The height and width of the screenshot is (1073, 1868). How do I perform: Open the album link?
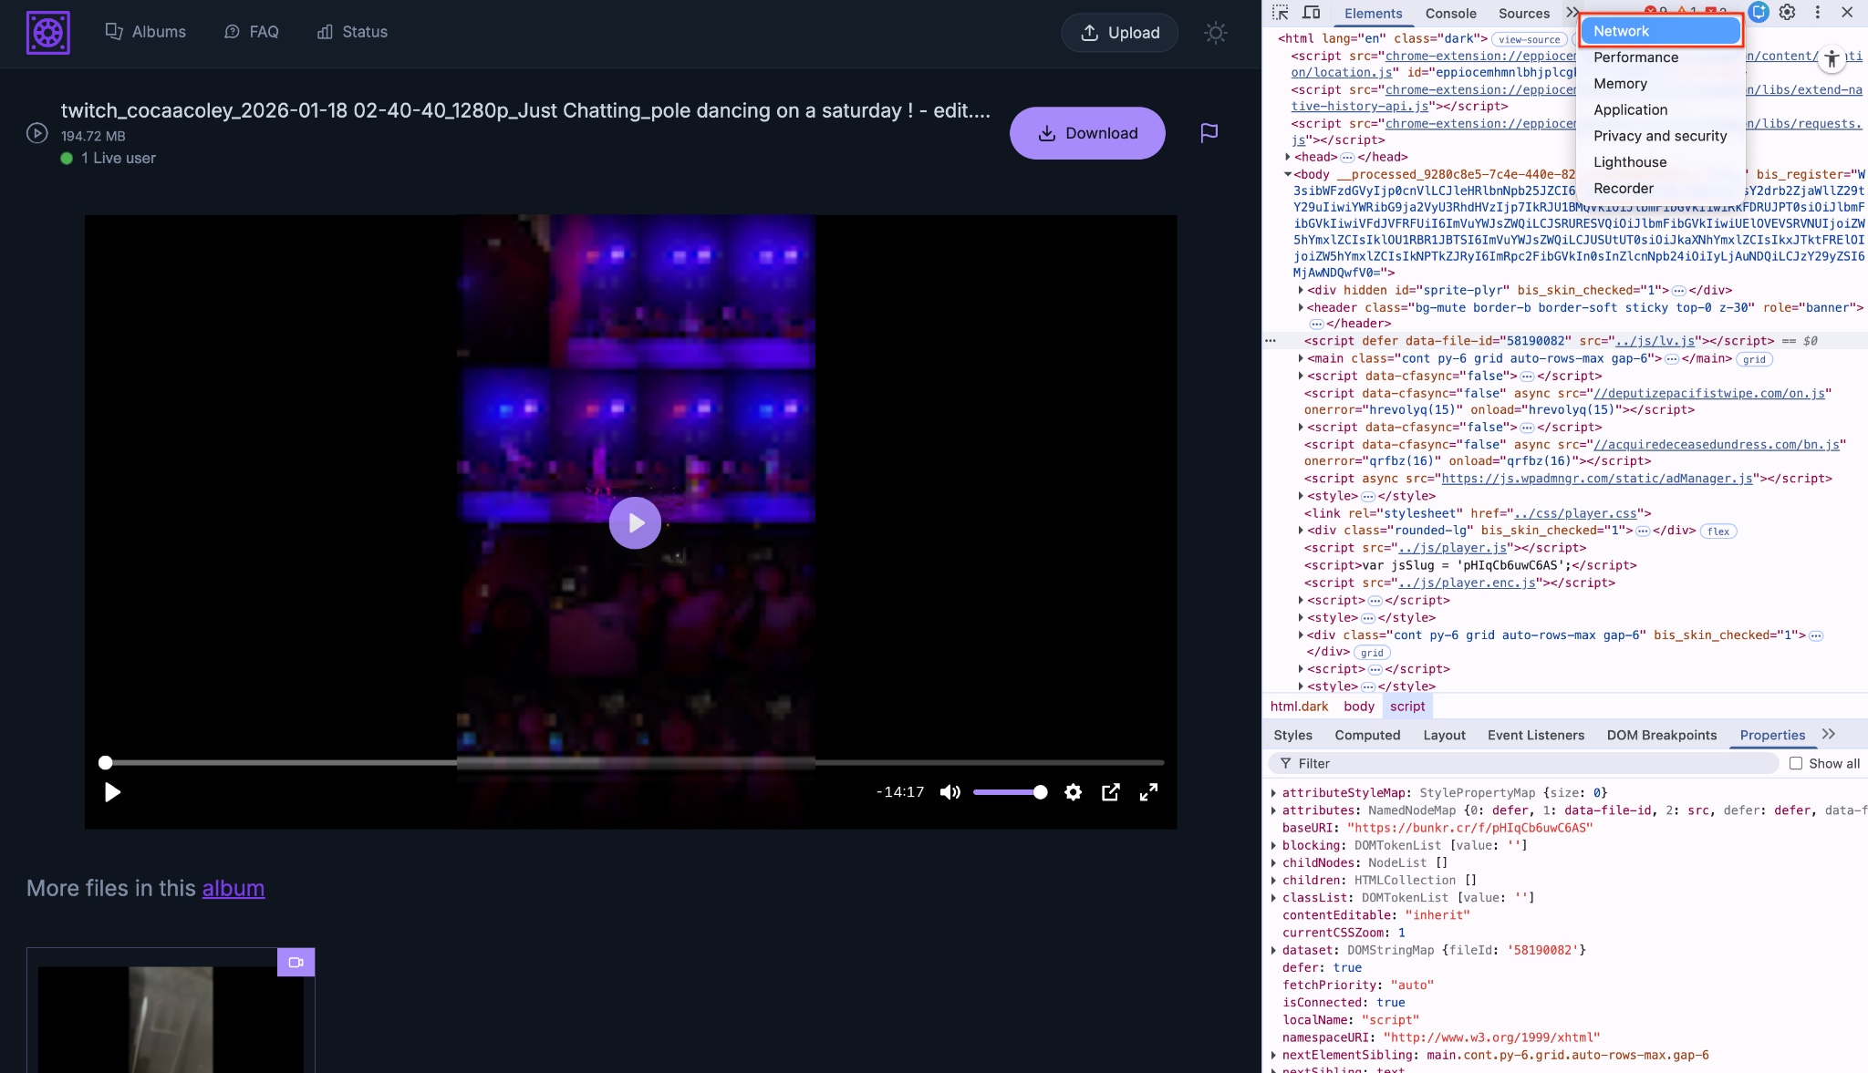coord(233,889)
